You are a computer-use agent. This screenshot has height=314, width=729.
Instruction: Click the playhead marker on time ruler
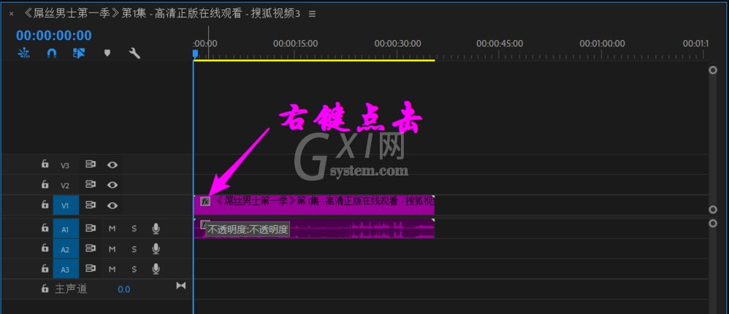coord(195,54)
